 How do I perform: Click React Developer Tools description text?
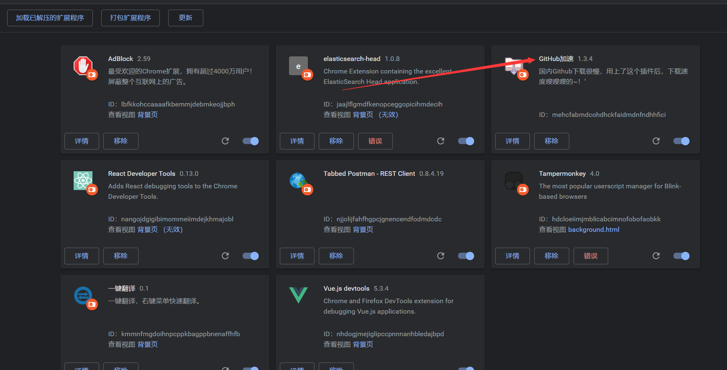173,191
